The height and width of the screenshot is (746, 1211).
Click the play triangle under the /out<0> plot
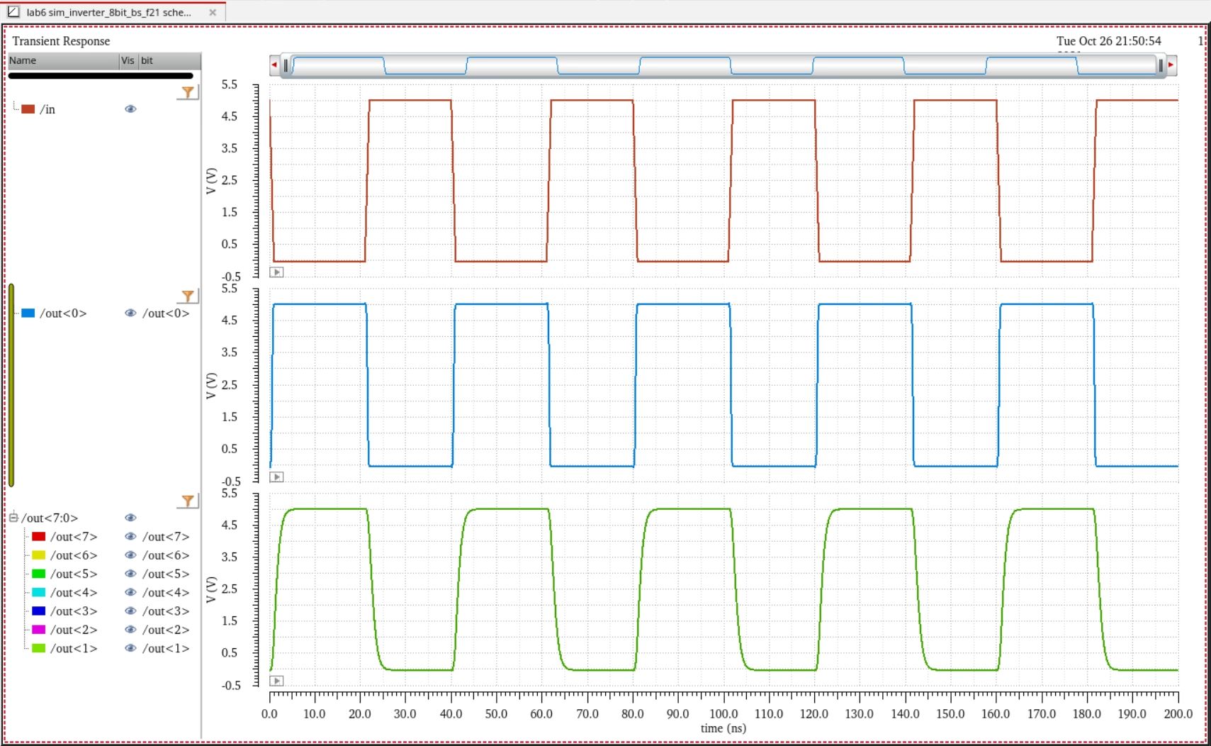point(277,477)
